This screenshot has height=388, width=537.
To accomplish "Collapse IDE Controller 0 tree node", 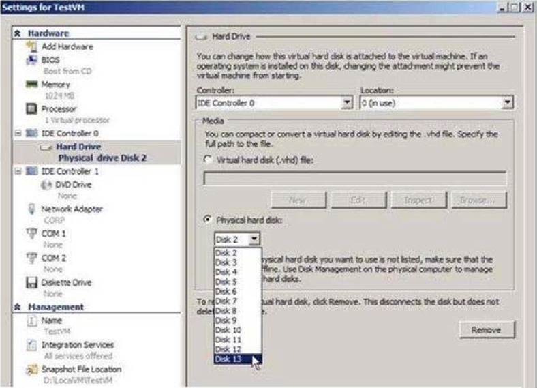I will click(x=18, y=133).
